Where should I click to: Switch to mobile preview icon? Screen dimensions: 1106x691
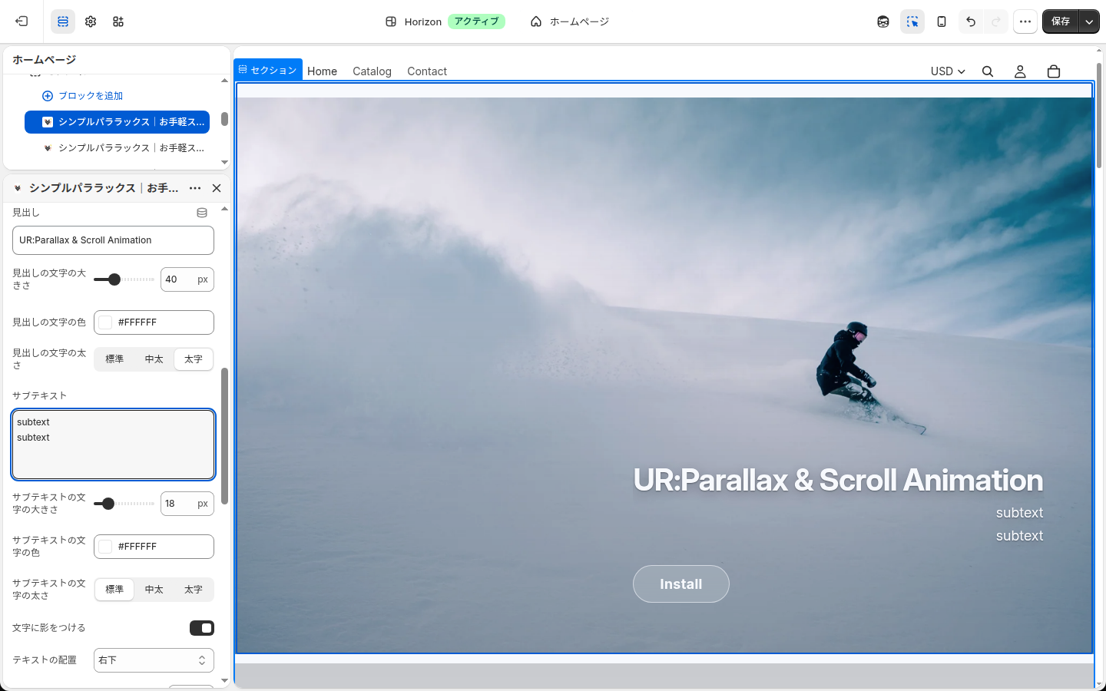coord(942,21)
